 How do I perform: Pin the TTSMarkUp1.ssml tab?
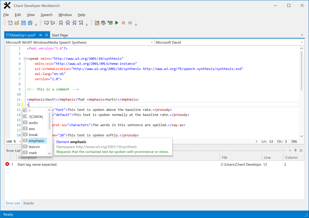tap(41, 35)
